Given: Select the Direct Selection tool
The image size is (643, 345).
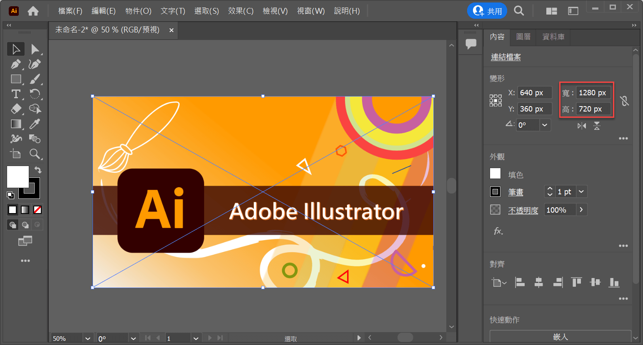Looking at the screenshot, I should [35, 49].
